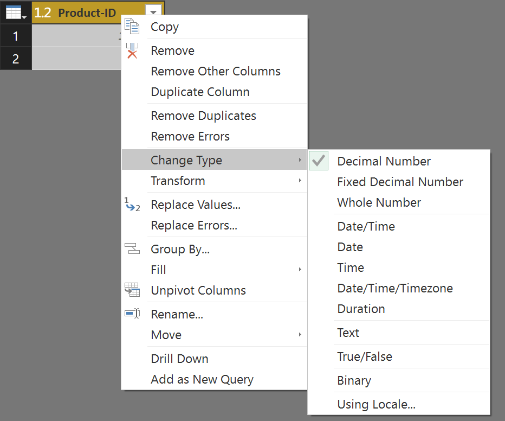This screenshot has width=505, height=421.
Task: Choose Date/Time/Timezone type
Action: coord(399,288)
